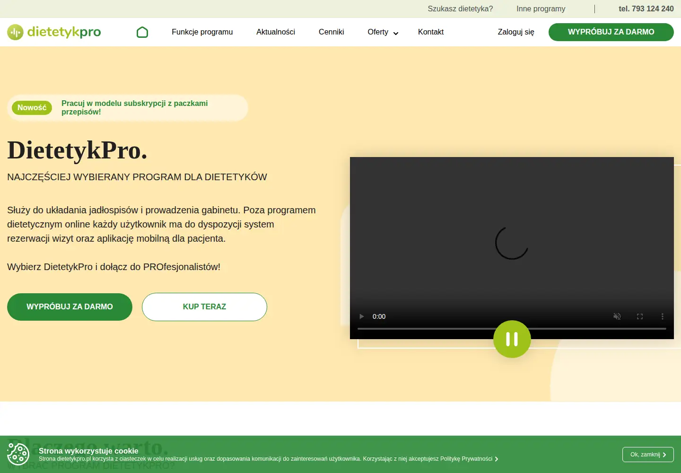Click Zaloguj się to log in
This screenshot has width=681, height=473.
(516, 32)
